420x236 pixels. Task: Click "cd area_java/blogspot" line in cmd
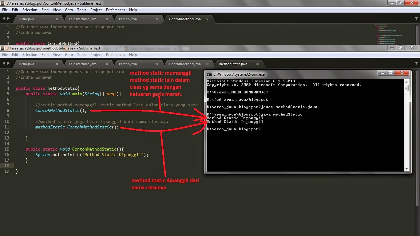pyautogui.click(x=237, y=100)
